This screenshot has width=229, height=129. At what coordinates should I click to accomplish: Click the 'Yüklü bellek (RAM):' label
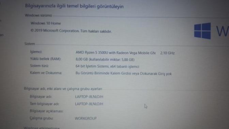(45, 59)
